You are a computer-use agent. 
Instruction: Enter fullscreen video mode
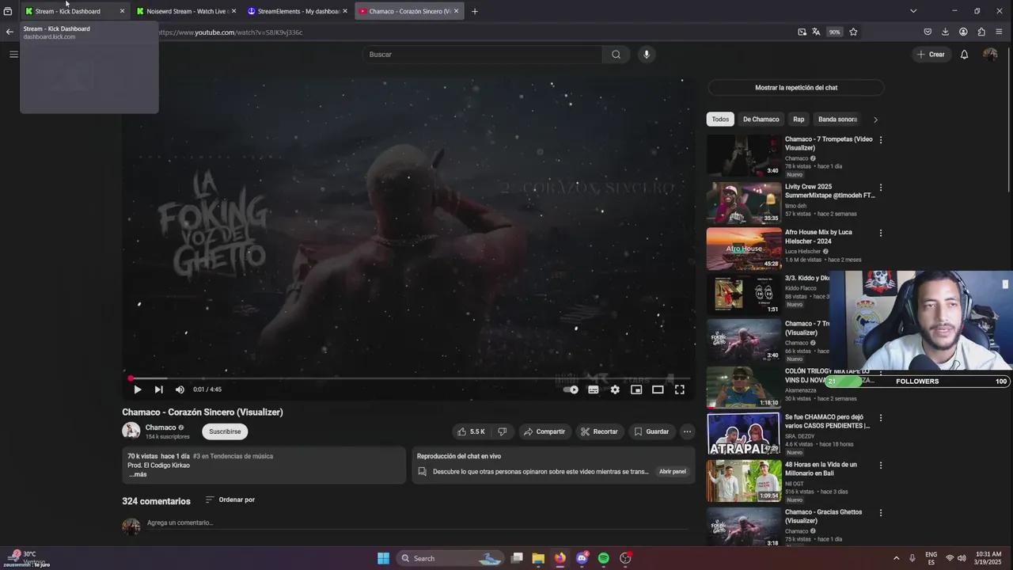tap(679, 389)
